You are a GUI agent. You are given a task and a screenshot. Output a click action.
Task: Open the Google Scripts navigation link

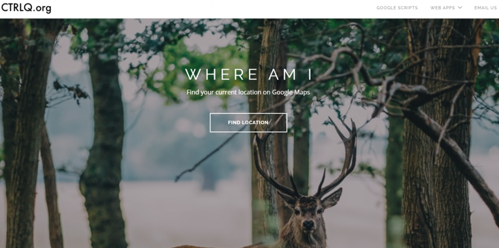pos(397,8)
